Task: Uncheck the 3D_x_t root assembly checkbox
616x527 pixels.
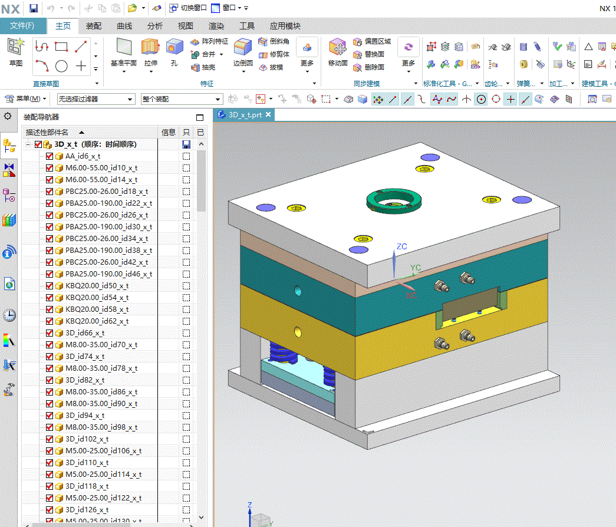Action: click(x=38, y=144)
